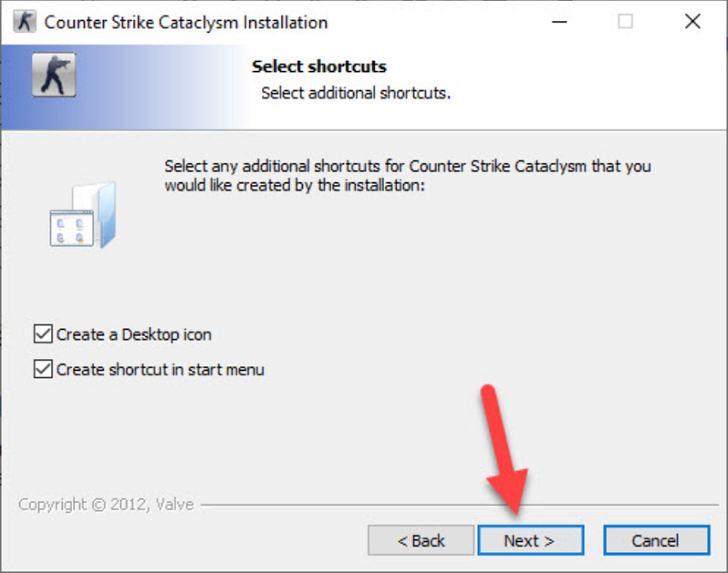728x573 pixels.
Task: Click the bold 'Select shortcuts' heading
Action: [x=318, y=67]
